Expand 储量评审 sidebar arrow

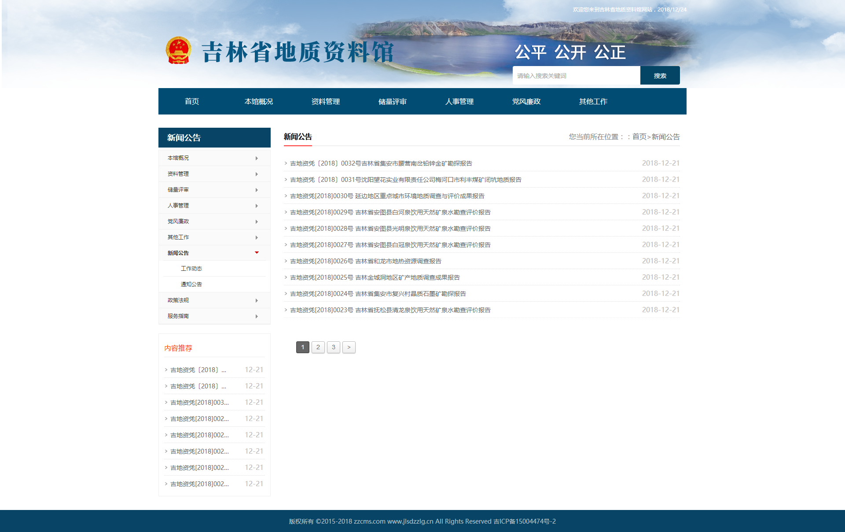coord(257,190)
